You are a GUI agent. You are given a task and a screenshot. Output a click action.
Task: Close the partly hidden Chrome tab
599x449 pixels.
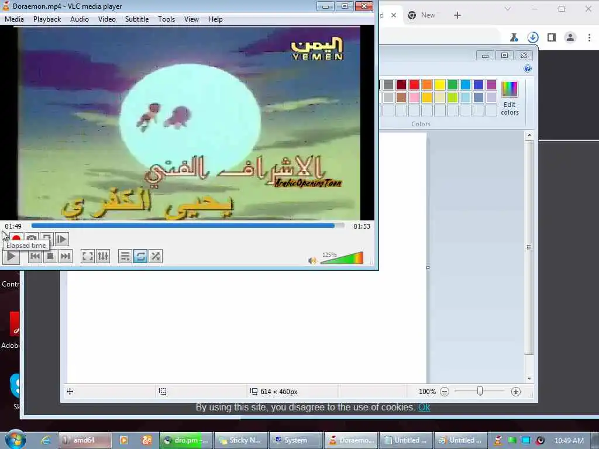(394, 15)
